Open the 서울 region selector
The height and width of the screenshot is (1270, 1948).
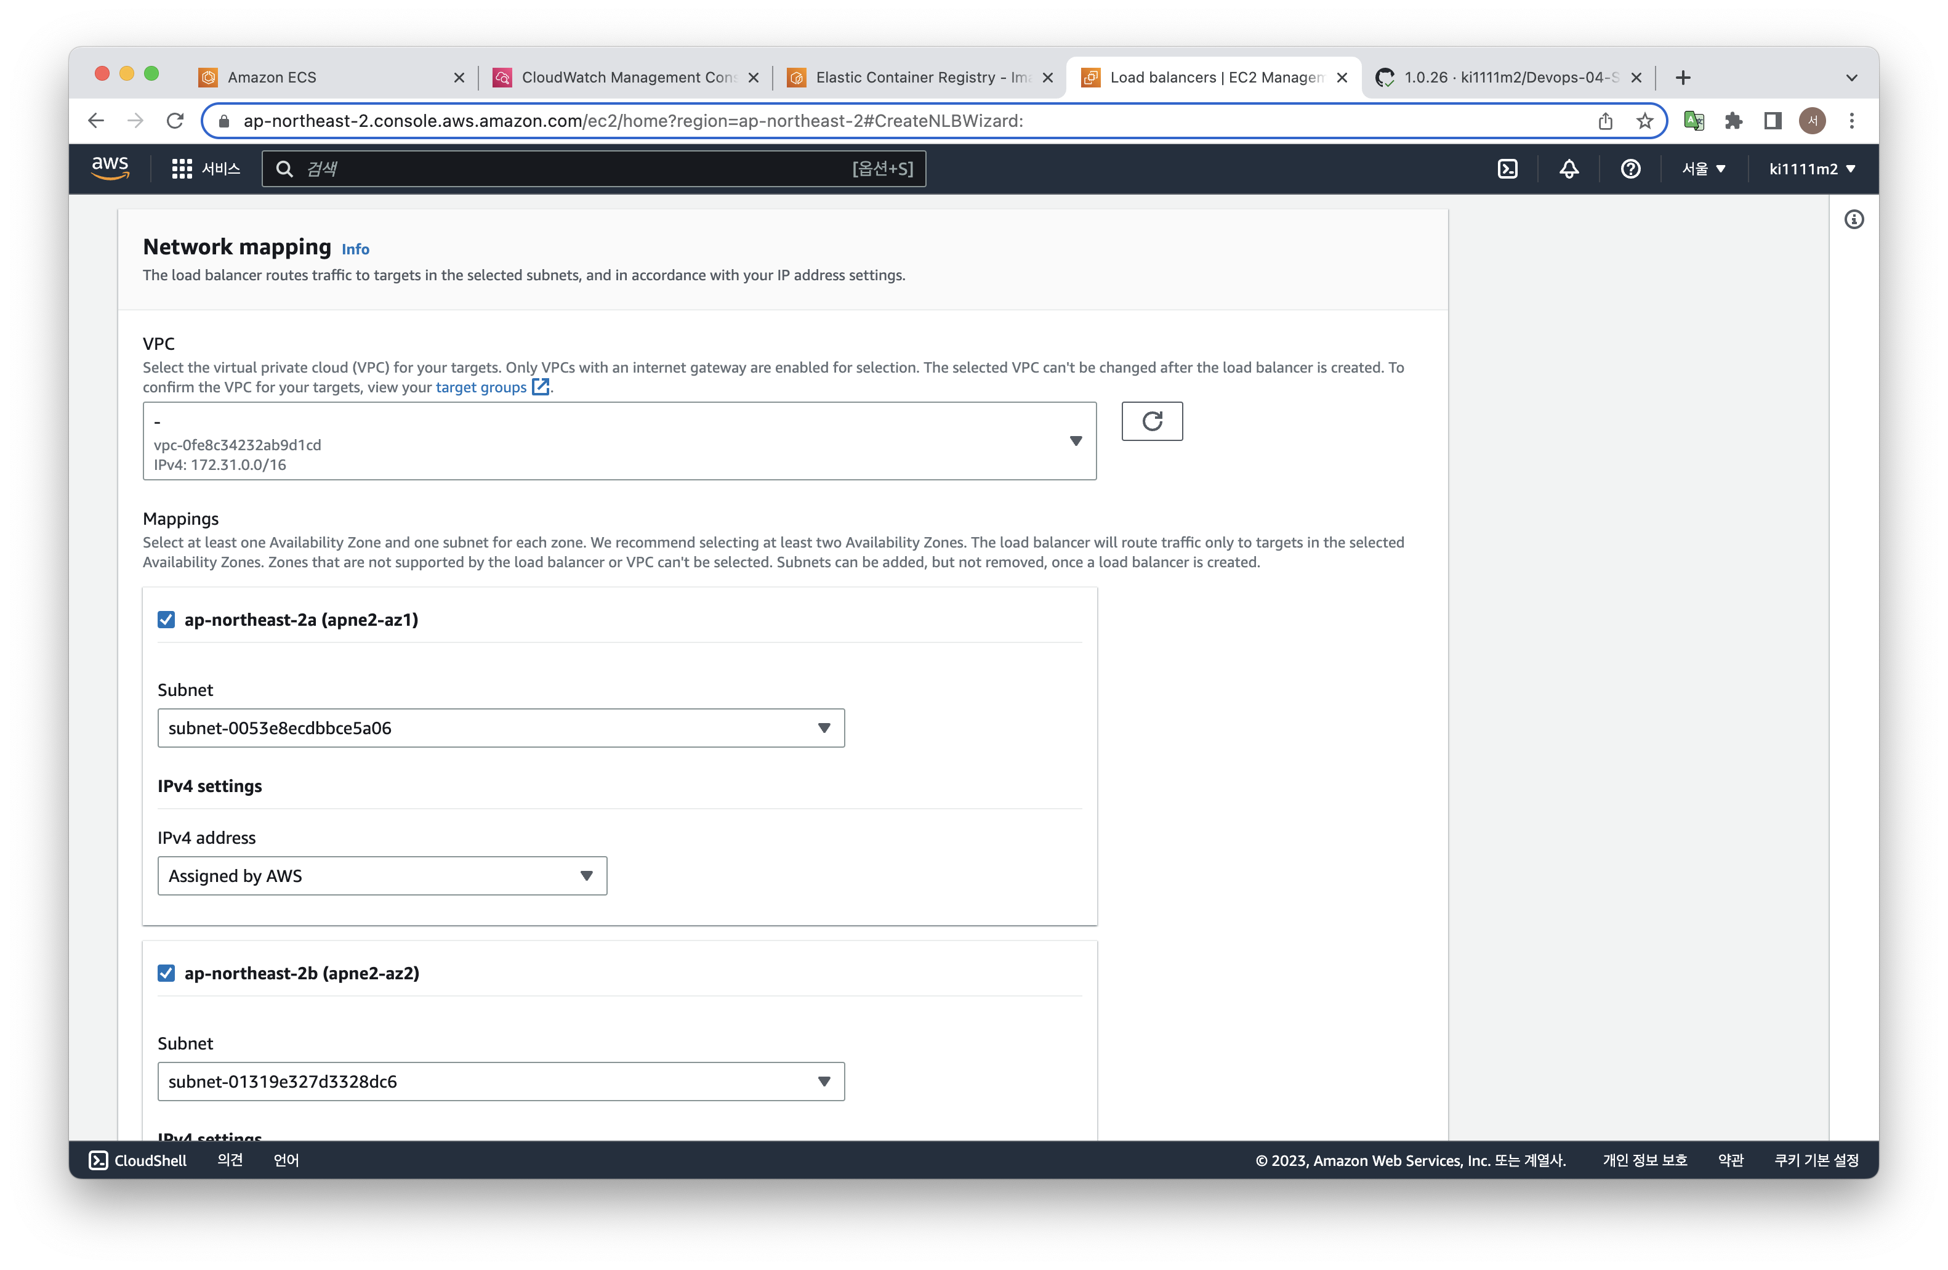(x=1704, y=169)
